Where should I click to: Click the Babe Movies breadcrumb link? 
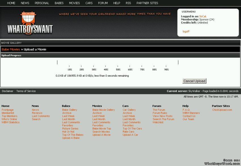pos(11,49)
